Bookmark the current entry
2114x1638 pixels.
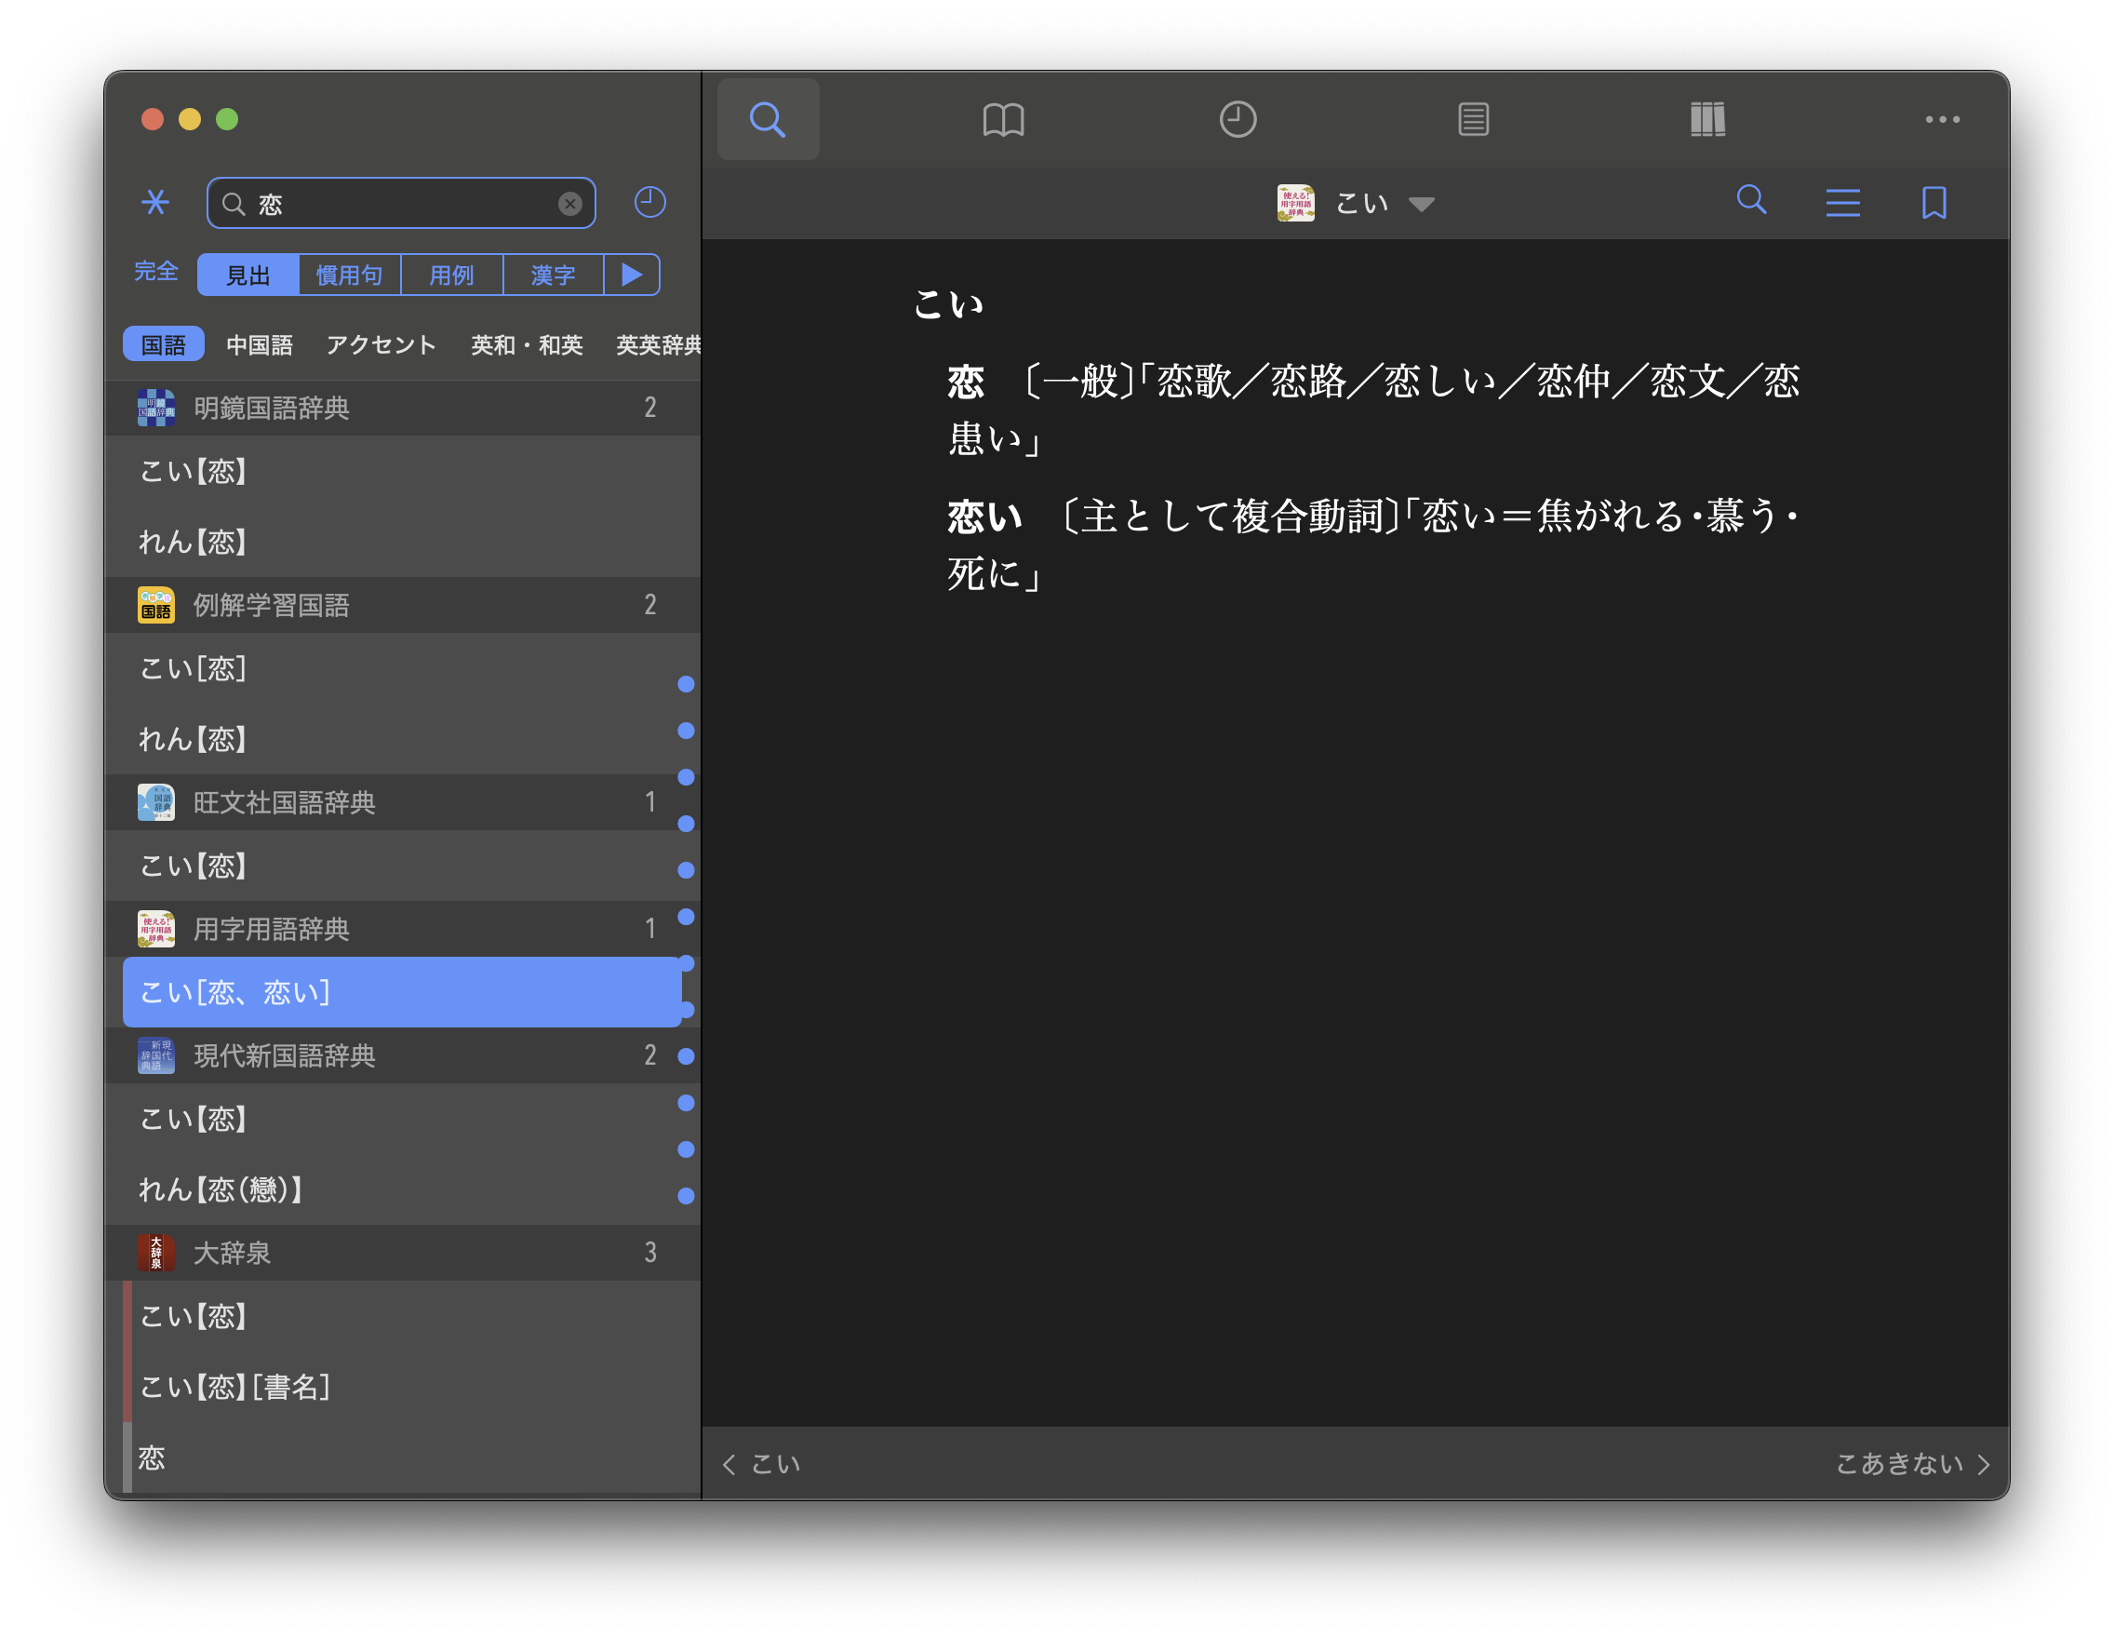tap(1933, 202)
